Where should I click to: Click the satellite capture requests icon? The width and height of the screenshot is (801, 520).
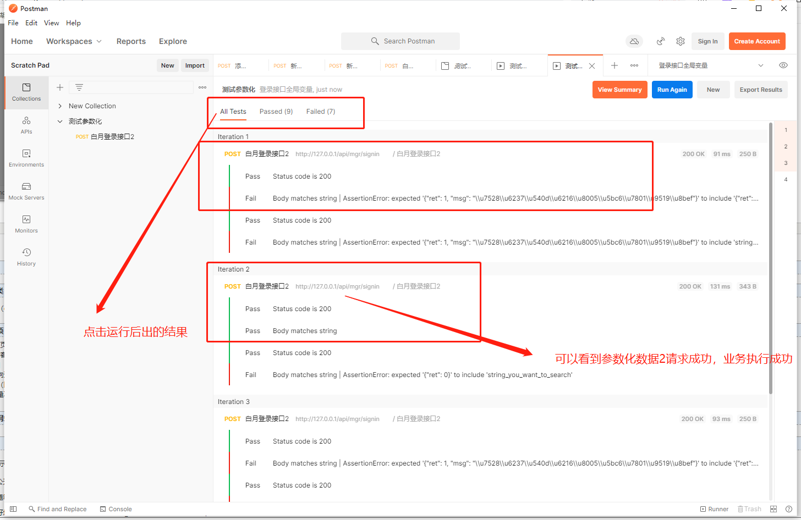click(x=661, y=41)
